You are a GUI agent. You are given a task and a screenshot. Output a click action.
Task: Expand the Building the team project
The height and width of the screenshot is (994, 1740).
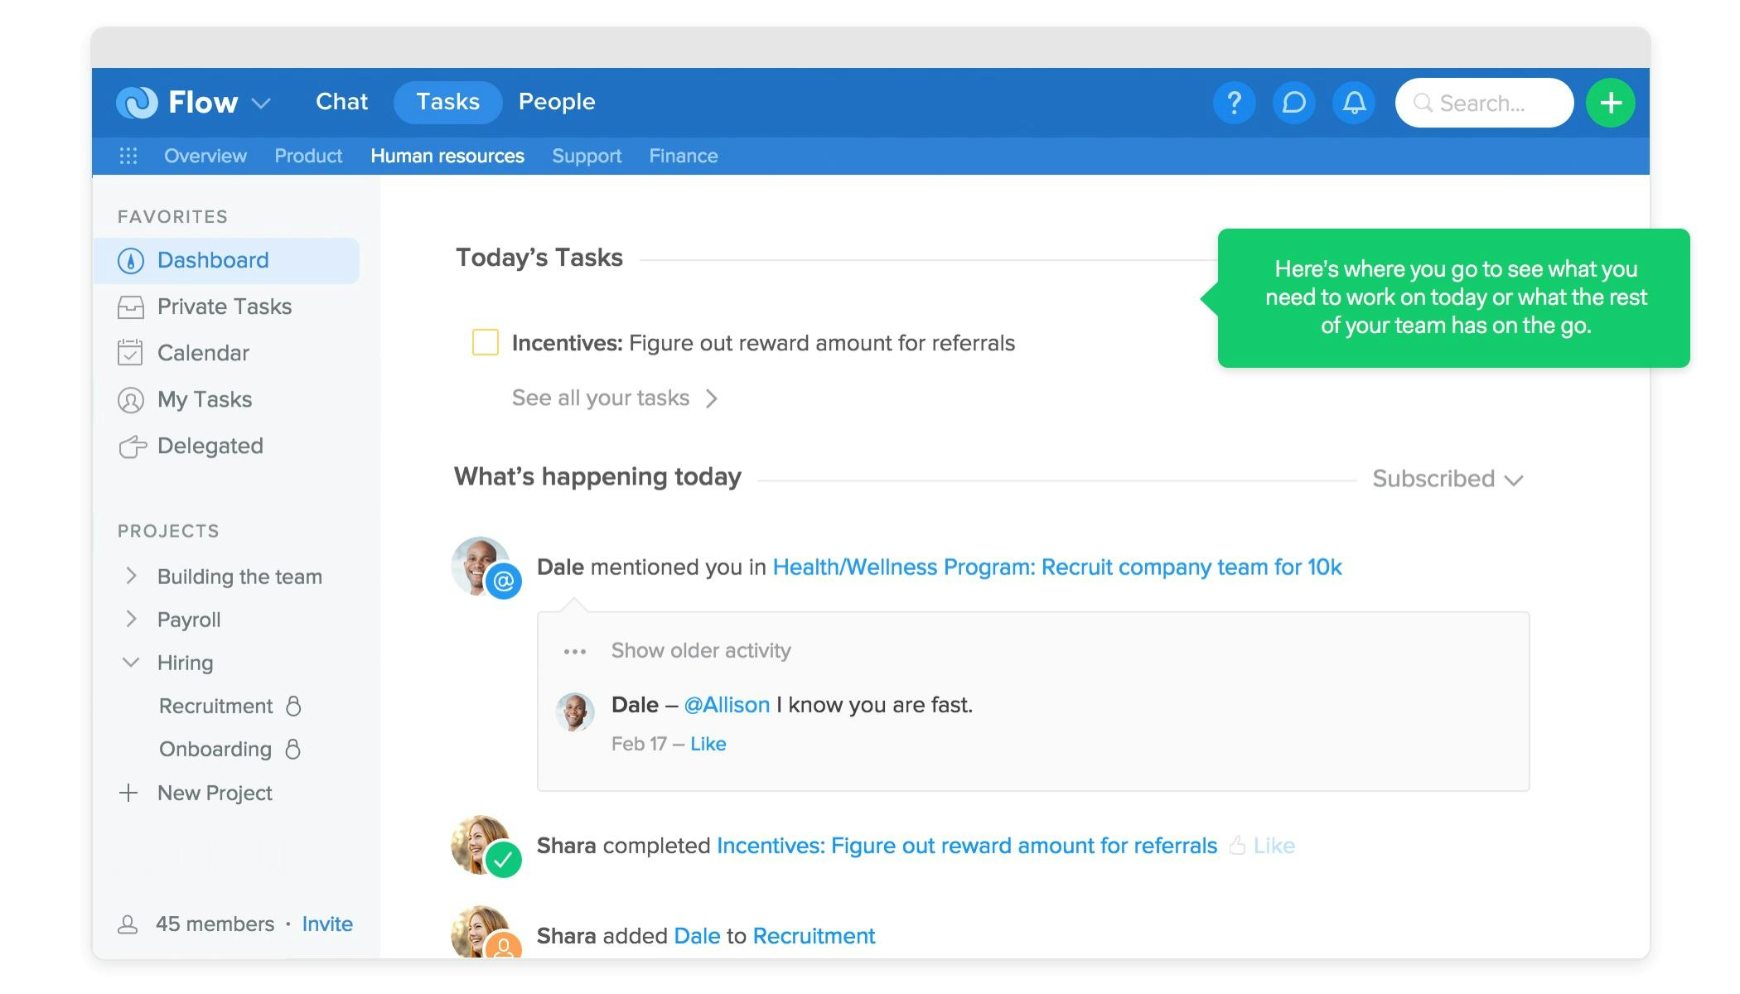[x=131, y=576]
